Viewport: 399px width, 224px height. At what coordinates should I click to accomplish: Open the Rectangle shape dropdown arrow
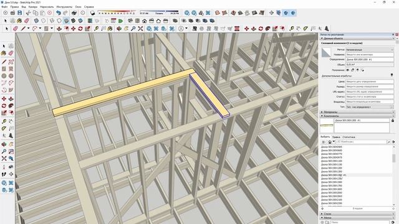coord(52,29)
